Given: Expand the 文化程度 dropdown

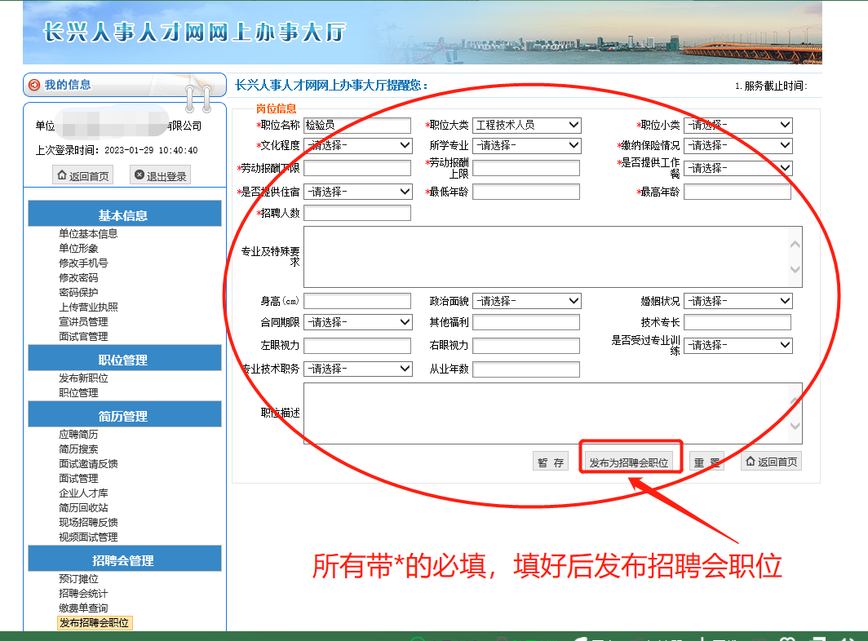Looking at the screenshot, I should (x=357, y=145).
